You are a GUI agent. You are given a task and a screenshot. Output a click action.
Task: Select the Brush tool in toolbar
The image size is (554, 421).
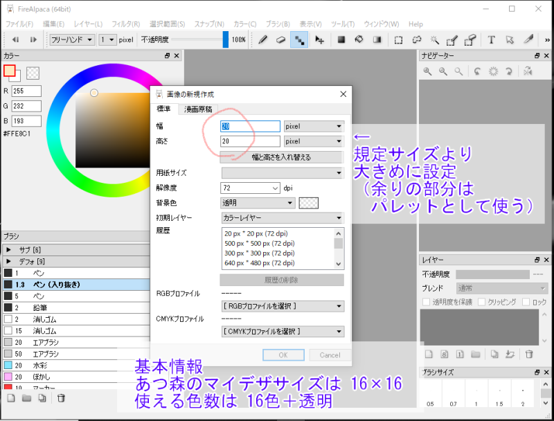click(262, 39)
